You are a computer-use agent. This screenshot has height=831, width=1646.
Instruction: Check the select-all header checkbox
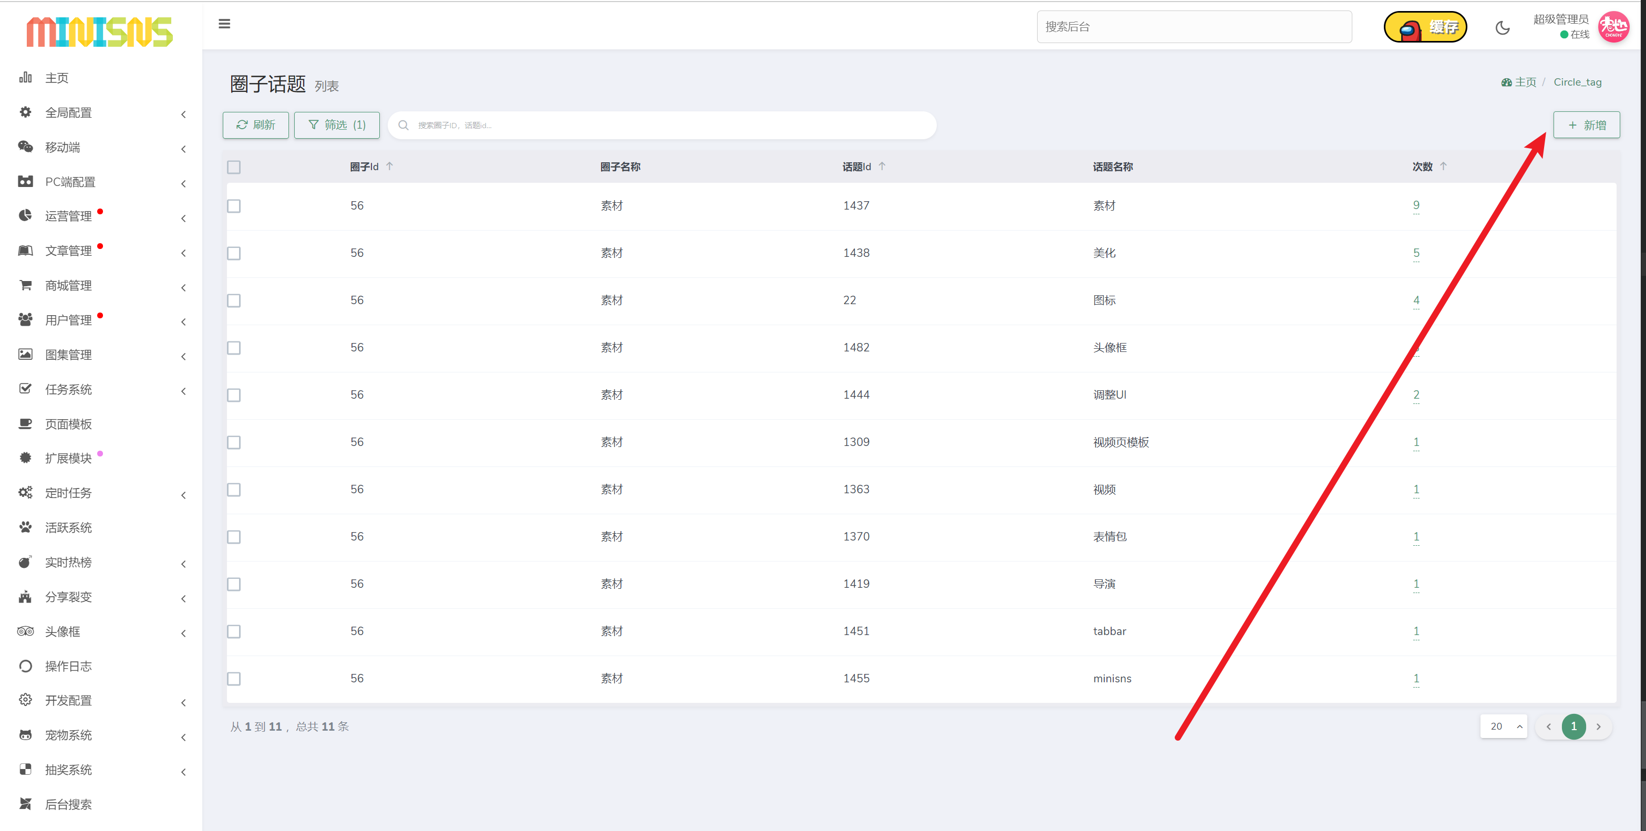point(234,168)
